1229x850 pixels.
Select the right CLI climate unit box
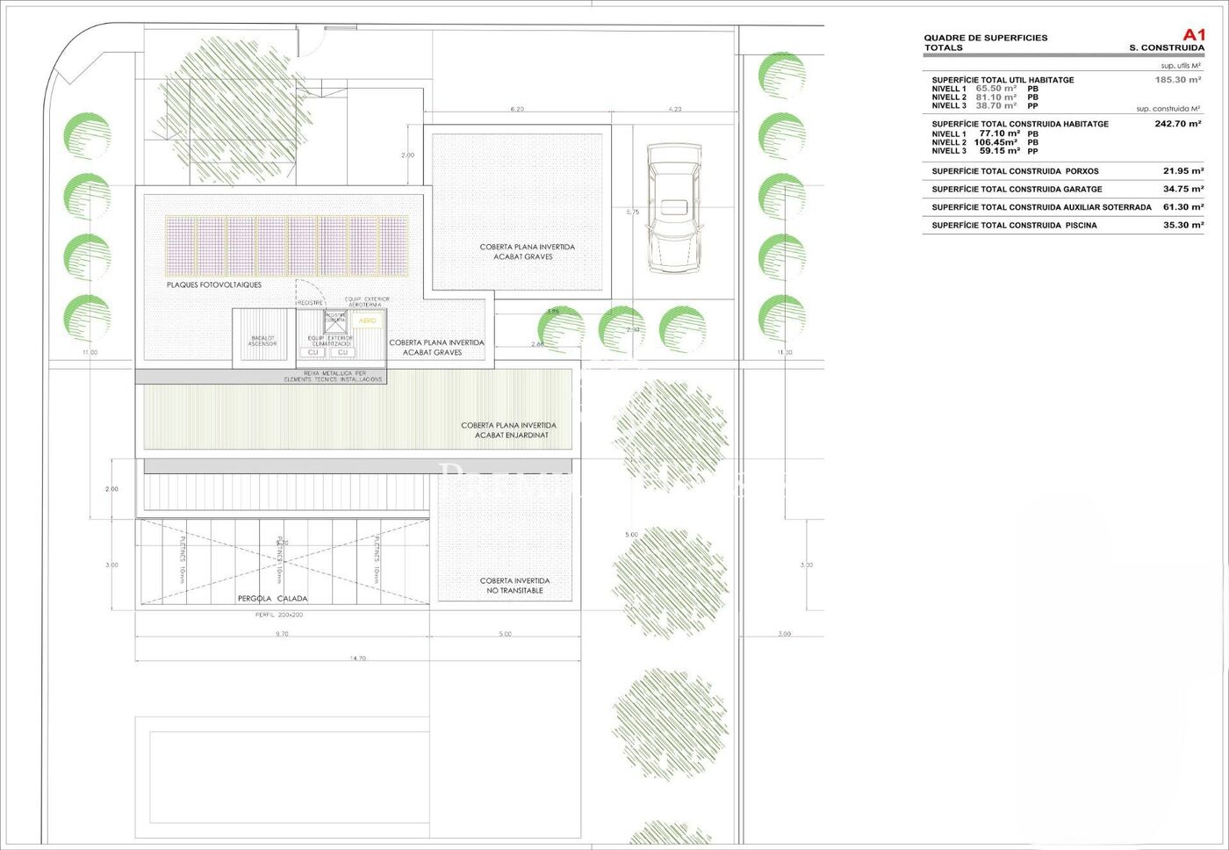click(x=342, y=352)
